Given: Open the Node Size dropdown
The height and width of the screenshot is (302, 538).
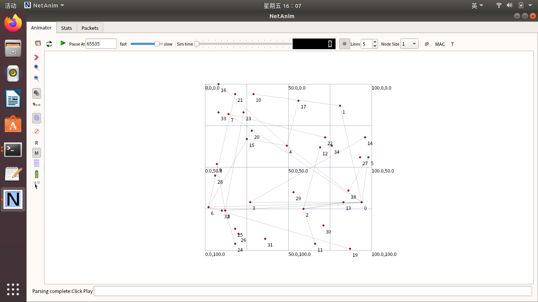Looking at the screenshot, I should [409, 44].
